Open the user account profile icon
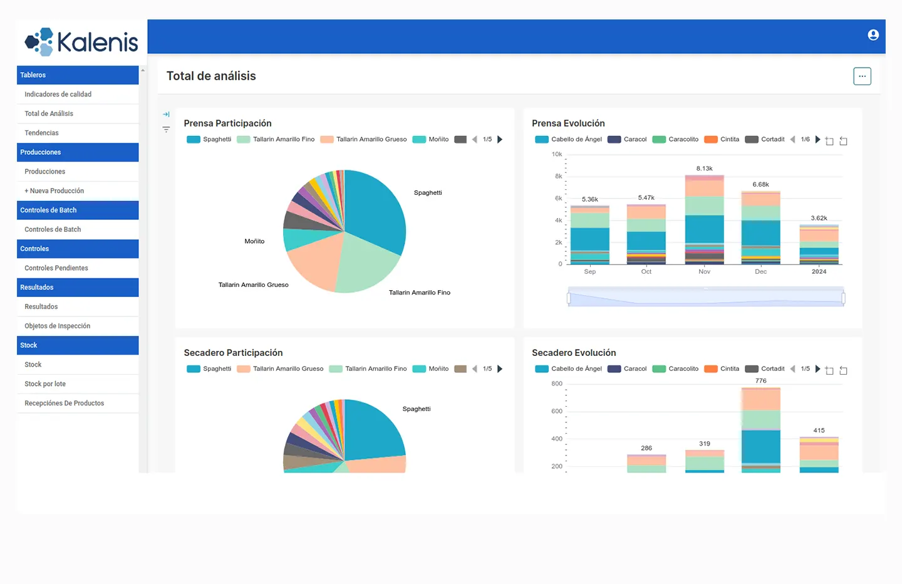 click(x=873, y=35)
